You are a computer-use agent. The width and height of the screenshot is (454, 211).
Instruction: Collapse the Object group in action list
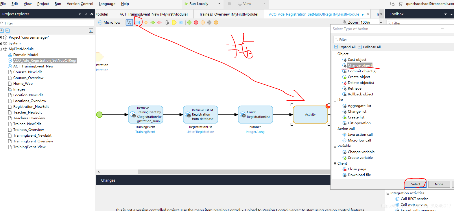(335, 54)
